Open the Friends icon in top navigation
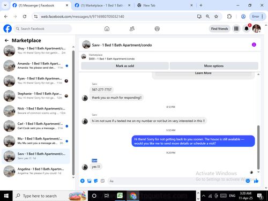 132,28
